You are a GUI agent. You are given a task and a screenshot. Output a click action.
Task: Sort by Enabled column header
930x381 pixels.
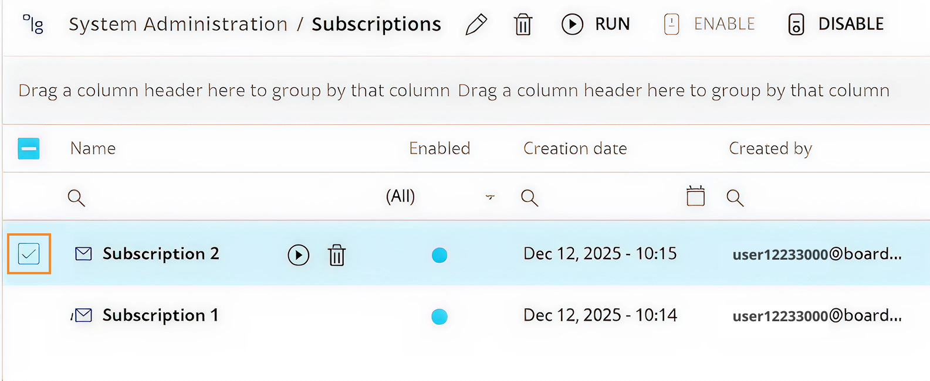click(x=439, y=148)
